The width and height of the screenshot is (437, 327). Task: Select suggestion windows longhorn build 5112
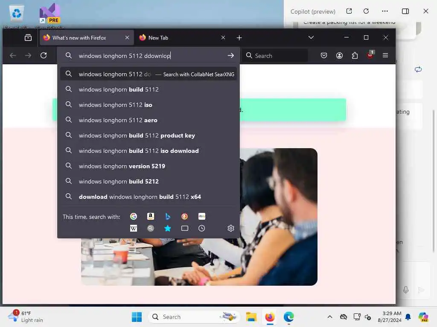tap(149, 89)
